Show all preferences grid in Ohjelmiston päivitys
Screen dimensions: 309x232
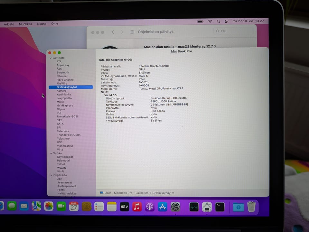(x=132, y=32)
